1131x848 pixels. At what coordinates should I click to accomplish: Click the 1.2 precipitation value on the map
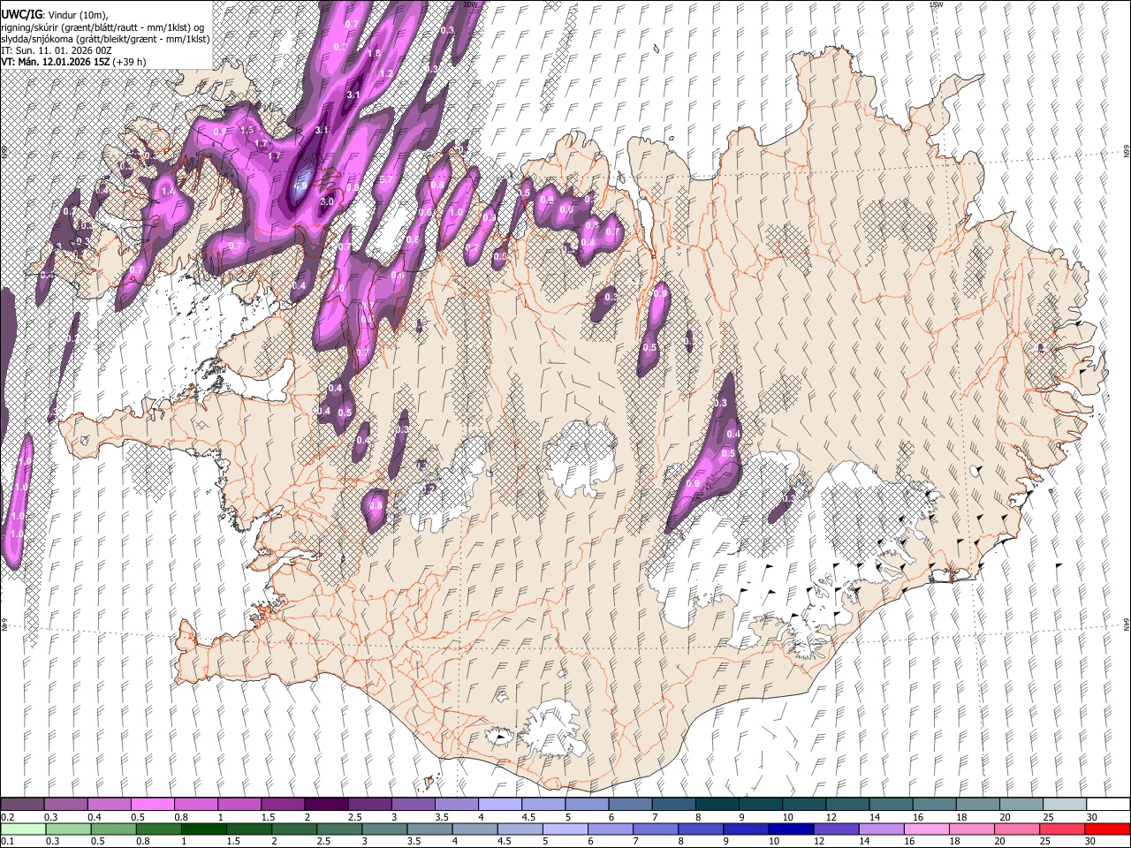pos(385,73)
